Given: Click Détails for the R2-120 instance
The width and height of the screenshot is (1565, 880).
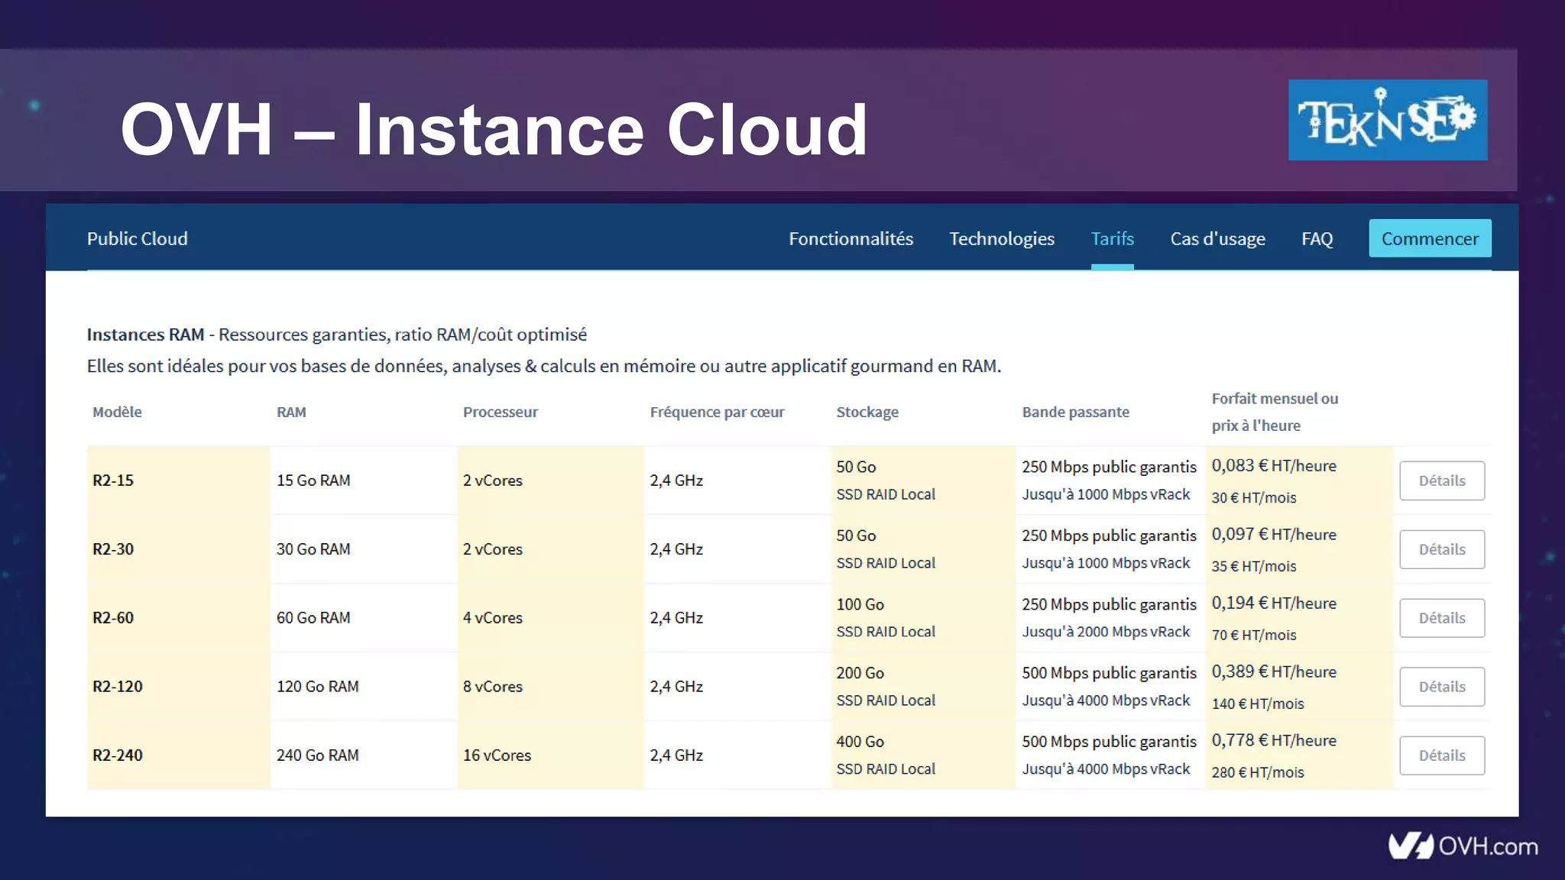Looking at the screenshot, I should [x=1442, y=687].
